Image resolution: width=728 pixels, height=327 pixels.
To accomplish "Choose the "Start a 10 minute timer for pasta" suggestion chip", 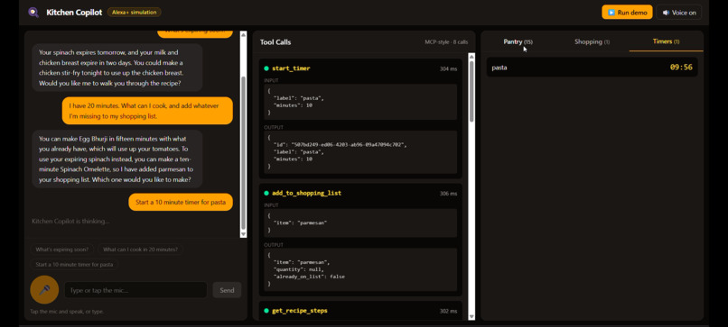I will tap(74, 265).
